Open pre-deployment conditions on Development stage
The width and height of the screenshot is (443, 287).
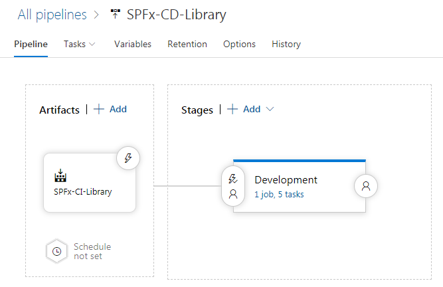coord(233,186)
